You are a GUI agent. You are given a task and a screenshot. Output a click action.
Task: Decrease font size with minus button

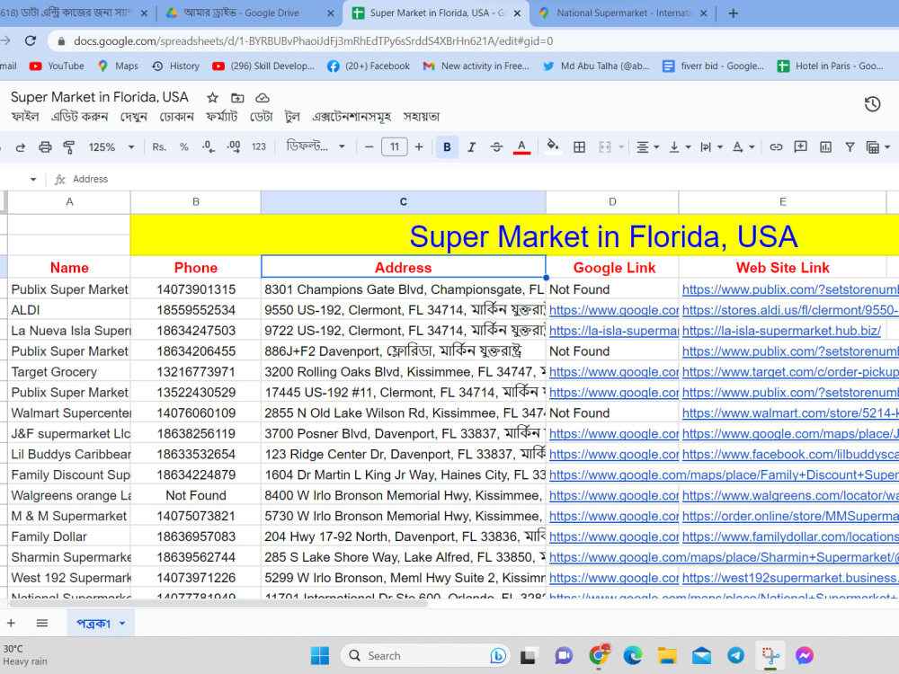(369, 147)
